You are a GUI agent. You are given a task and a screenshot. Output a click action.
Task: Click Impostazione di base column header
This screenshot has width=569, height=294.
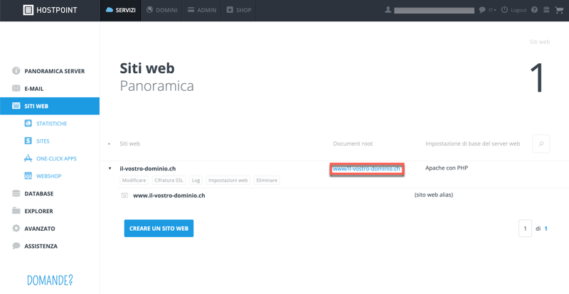pyautogui.click(x=472, y=143)
